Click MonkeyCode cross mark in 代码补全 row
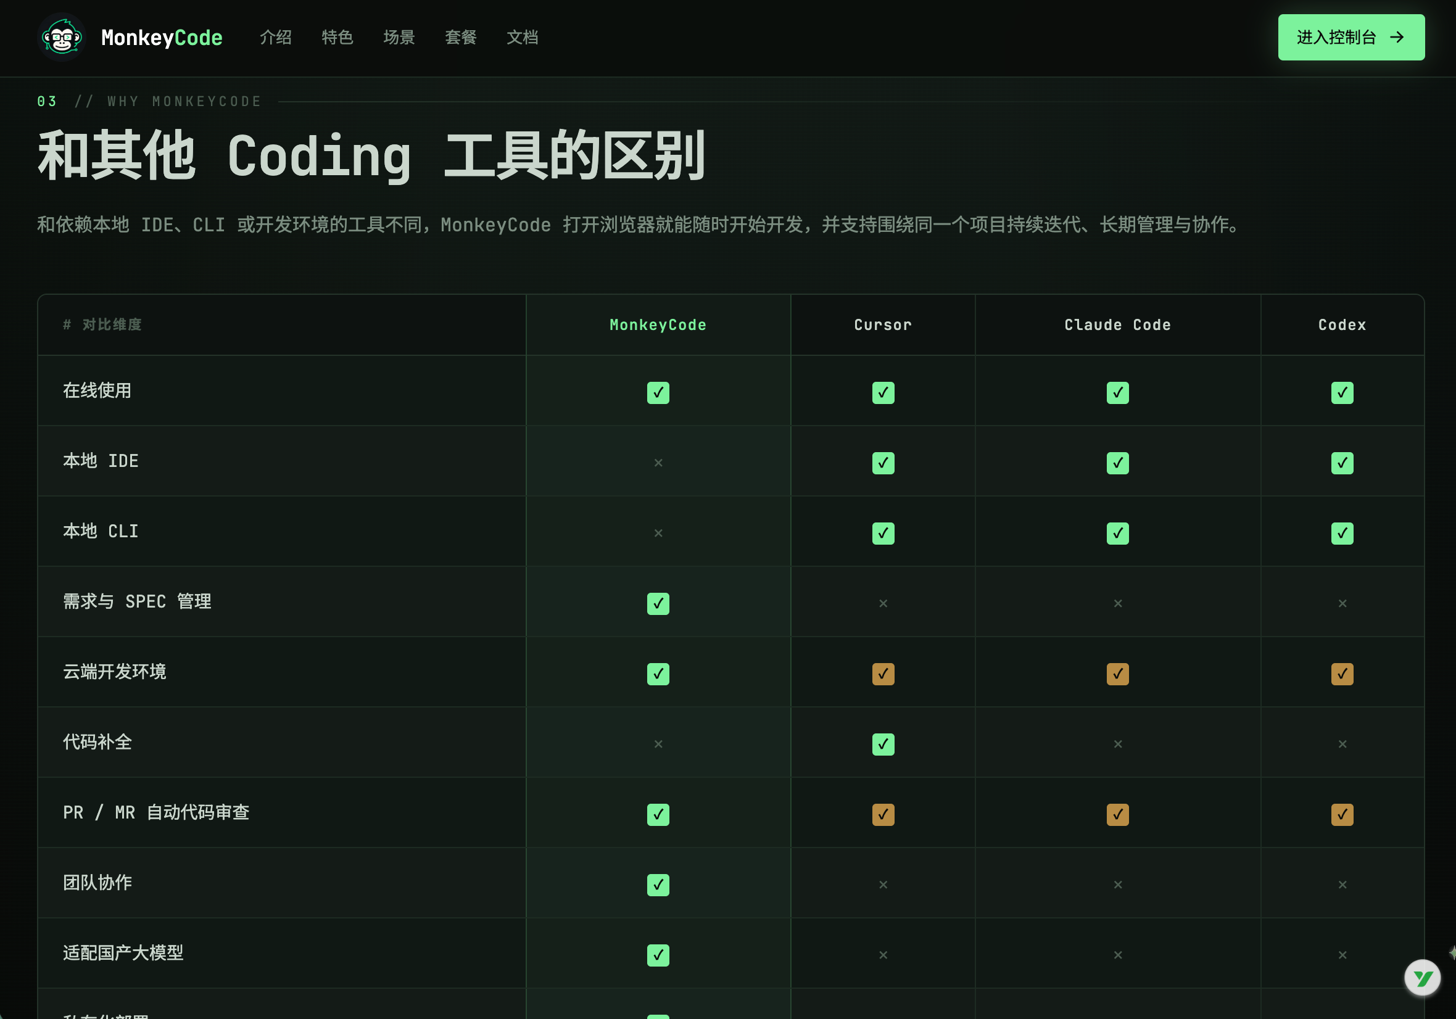This screenshot has height=1019, width=1456. [658, 745]
